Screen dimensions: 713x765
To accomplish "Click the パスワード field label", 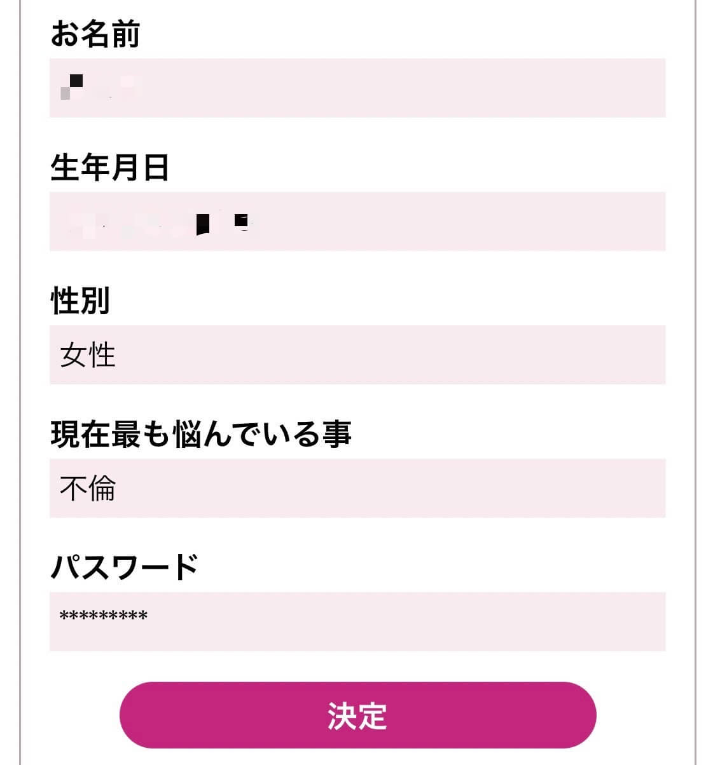I will [125, 567].
